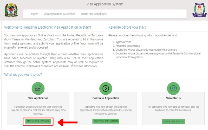Click Apply For A New Visa button

point(38,121)
